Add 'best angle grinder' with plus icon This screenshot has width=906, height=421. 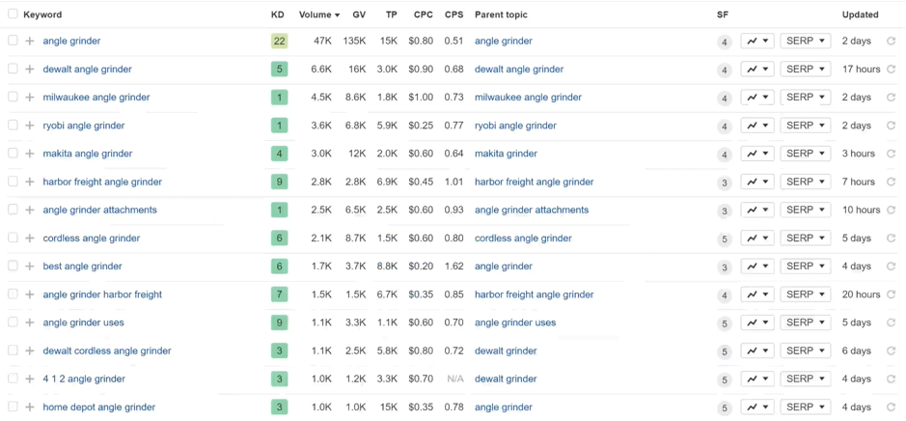[30, 266]
